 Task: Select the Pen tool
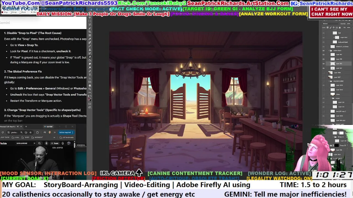coord(90,71)
